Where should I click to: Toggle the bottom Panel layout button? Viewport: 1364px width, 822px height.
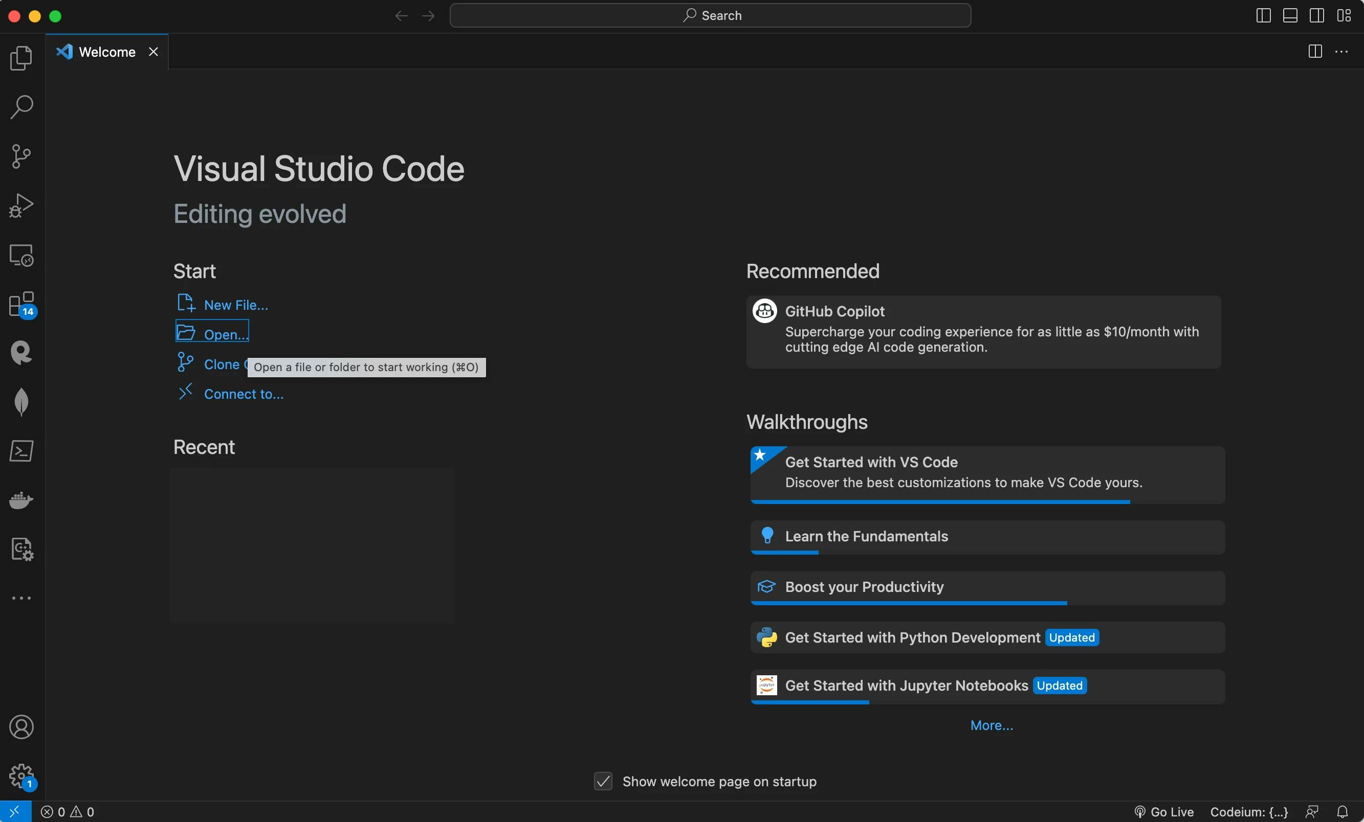click(x=1290, y=15)
